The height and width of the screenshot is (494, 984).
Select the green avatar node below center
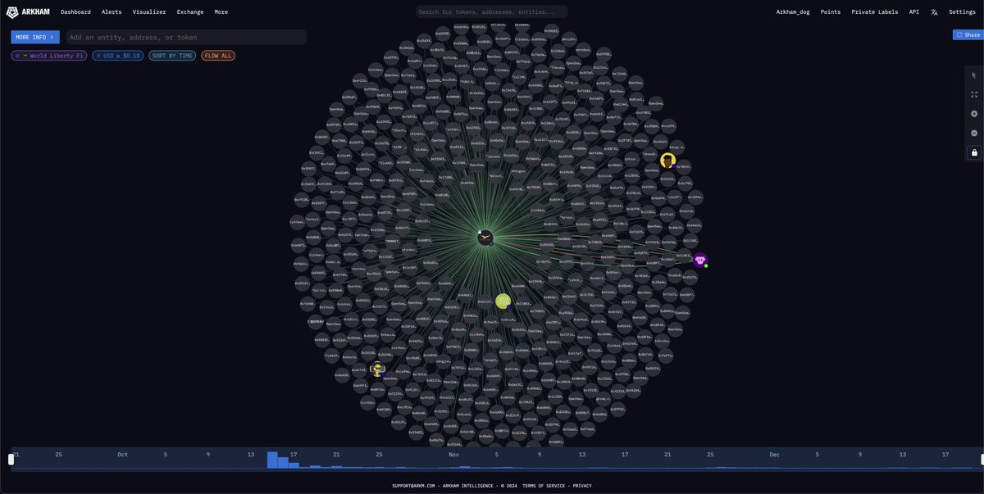(x=503, y=301)
